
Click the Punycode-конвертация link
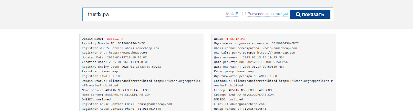click(267, 14)
